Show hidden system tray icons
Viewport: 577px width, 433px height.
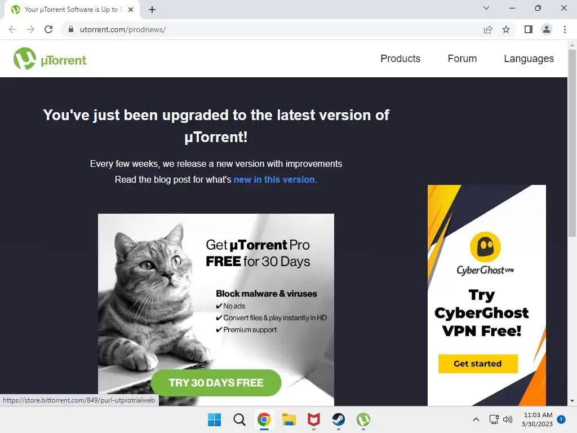click(x=476, y=419)
